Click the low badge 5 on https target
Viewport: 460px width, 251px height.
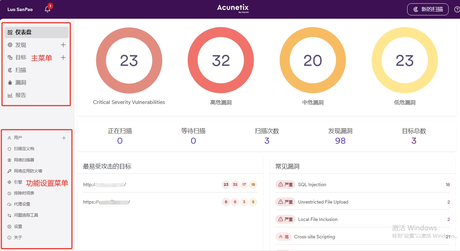[253, 202]
